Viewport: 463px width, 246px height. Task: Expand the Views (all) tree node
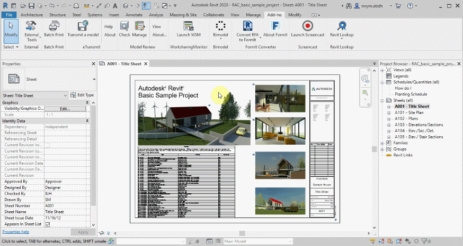click(x=383, y=70)
